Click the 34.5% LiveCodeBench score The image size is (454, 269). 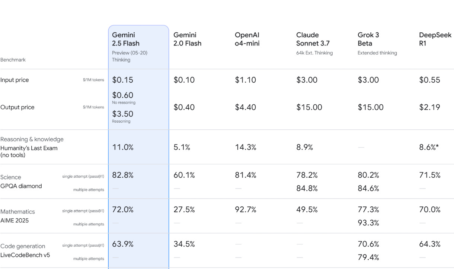(x=184, y=244)
